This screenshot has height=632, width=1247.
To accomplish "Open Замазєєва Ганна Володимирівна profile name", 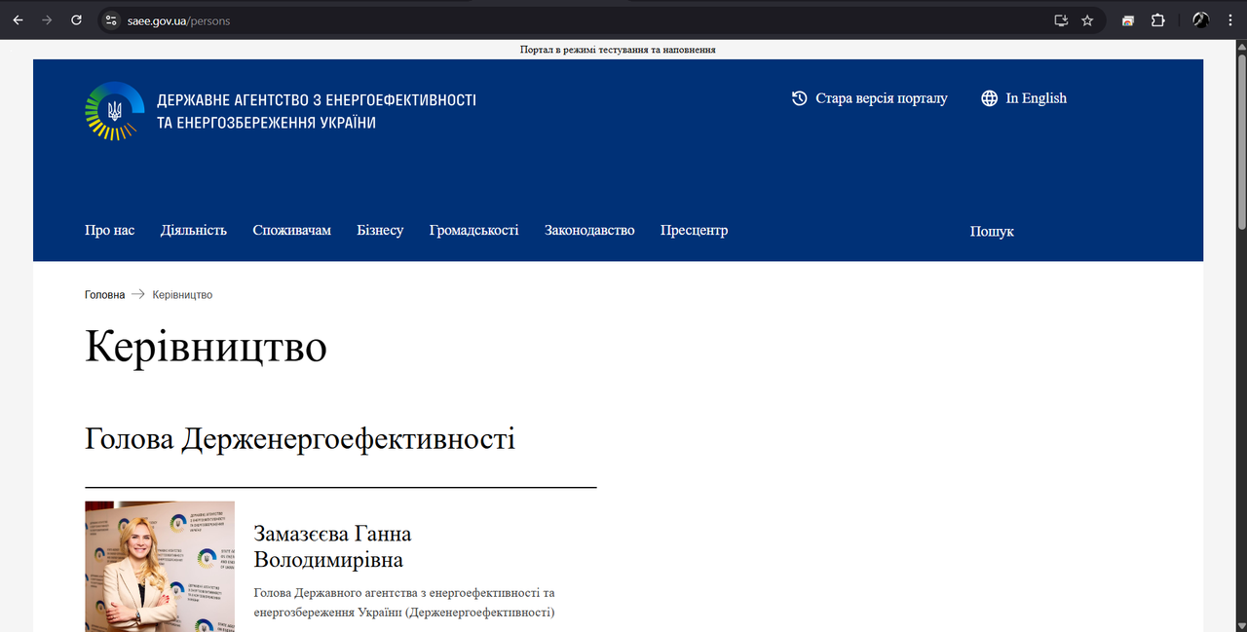I will pos(332,546).
